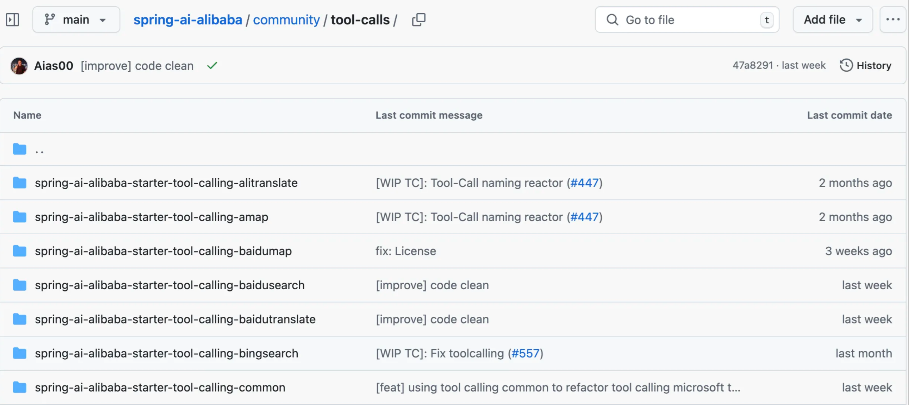909x405 pixels.
Task: Open folder spring-ai-alibaba-starter-tool-calling-common
Action: tap(160, 387)
